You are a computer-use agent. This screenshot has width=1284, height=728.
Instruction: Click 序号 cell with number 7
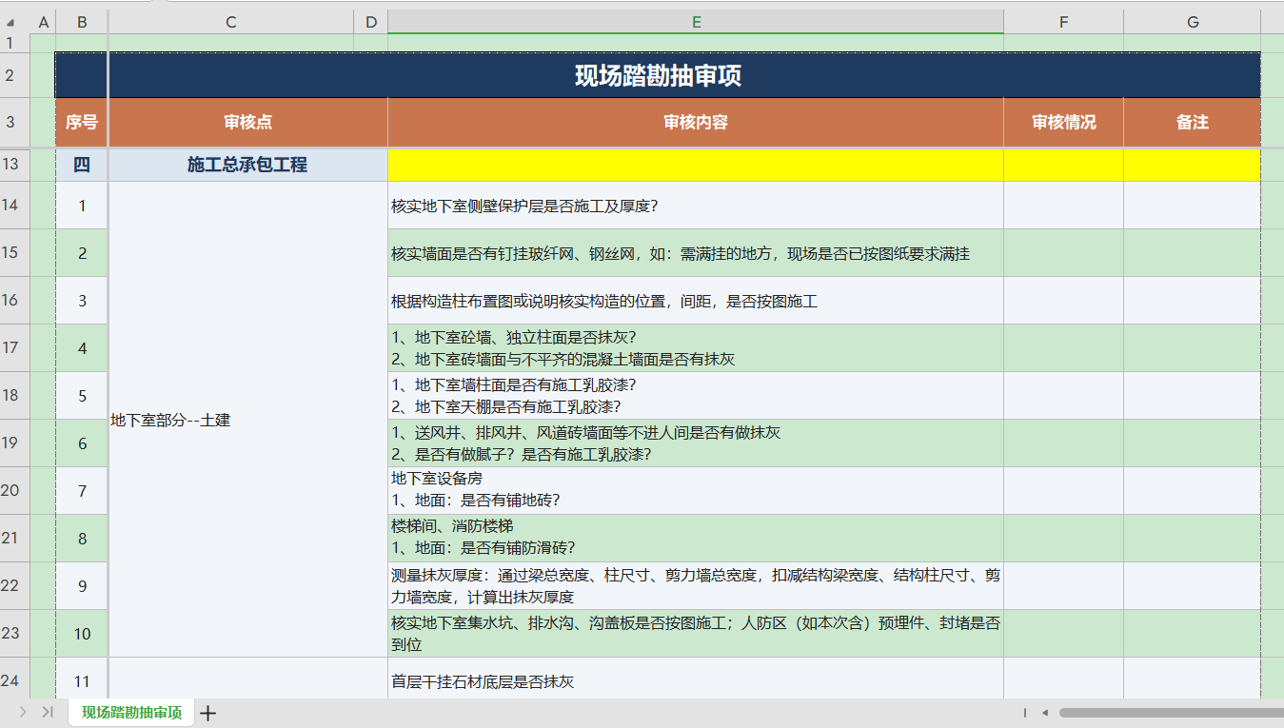[x=82, y=490]
